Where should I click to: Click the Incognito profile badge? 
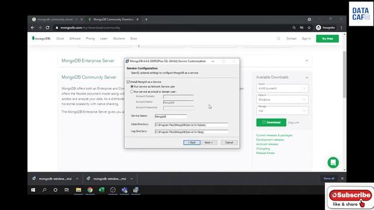coord(325,27)
